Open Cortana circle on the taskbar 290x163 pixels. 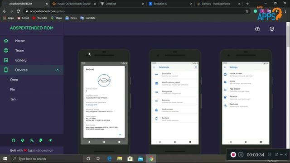88,158
